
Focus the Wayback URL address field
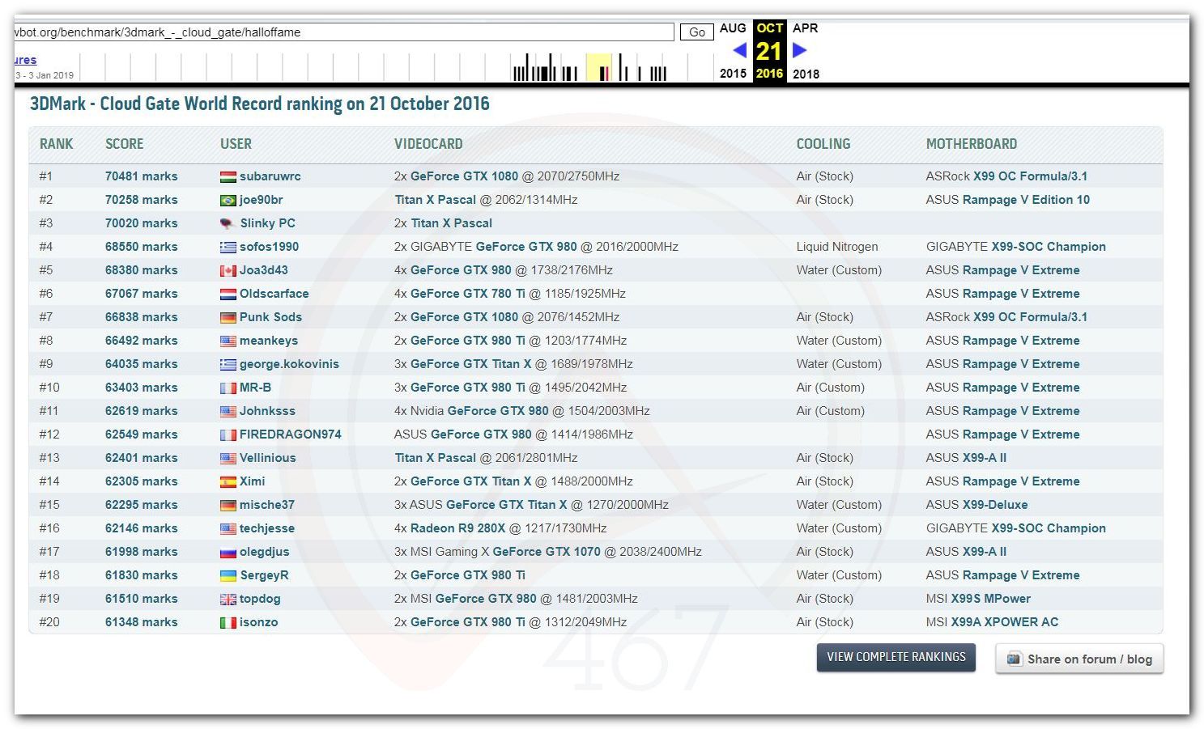coord(343,32)
